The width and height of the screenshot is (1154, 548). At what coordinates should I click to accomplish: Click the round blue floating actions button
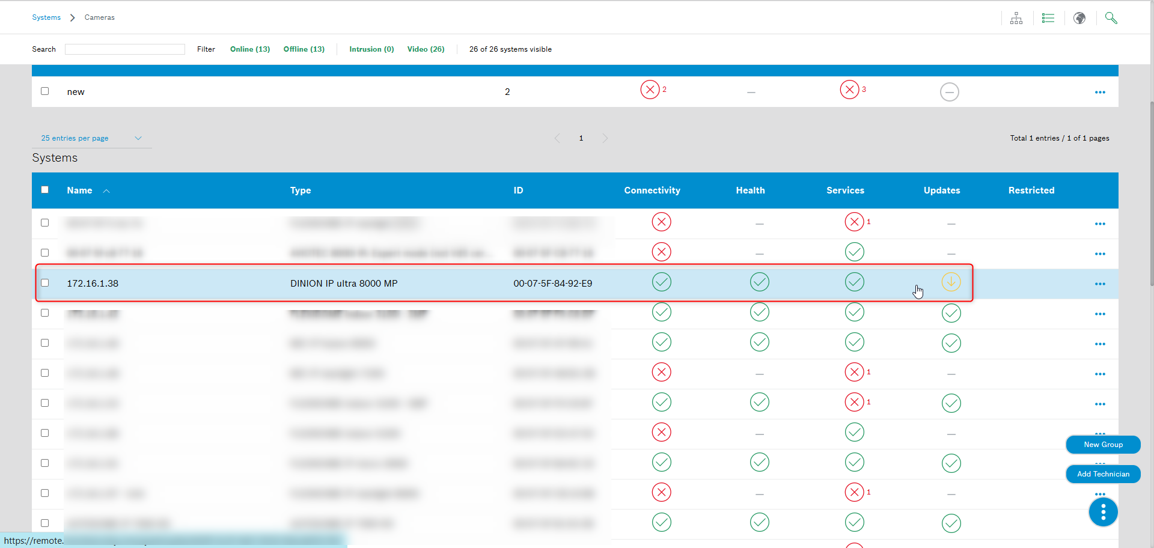point(1103,512)
